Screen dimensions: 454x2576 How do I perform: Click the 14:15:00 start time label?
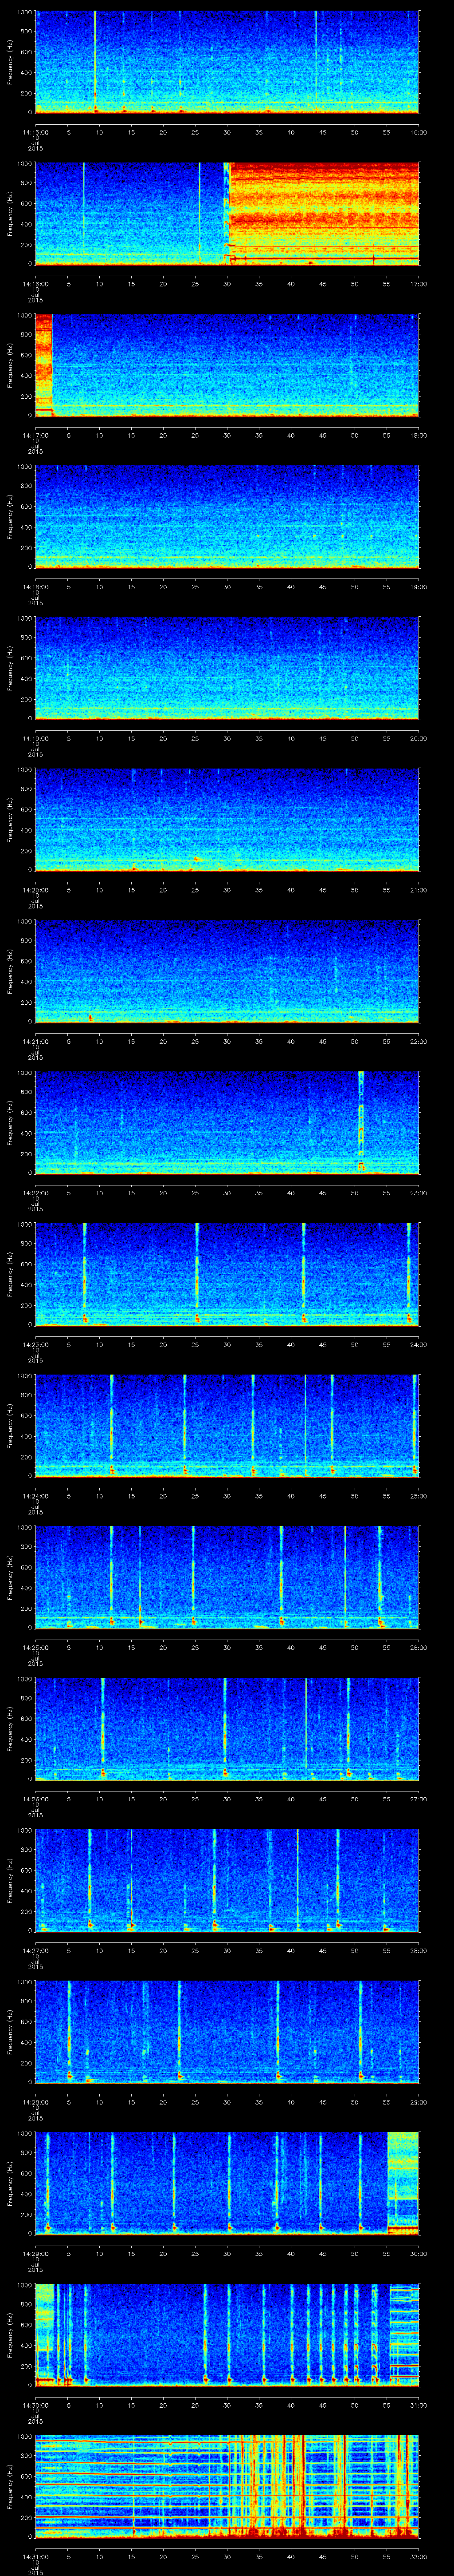(x=35, y=133)
